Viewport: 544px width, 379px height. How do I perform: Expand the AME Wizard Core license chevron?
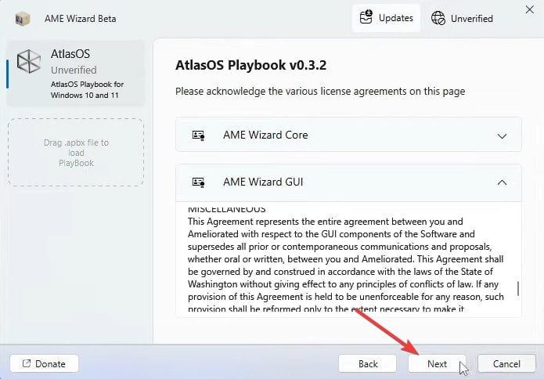click(x=503, y=135)
